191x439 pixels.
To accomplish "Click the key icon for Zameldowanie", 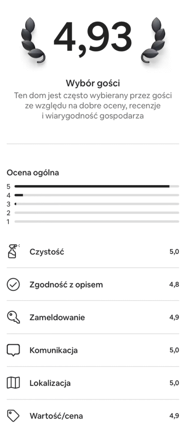I will [x=13, y=318].
